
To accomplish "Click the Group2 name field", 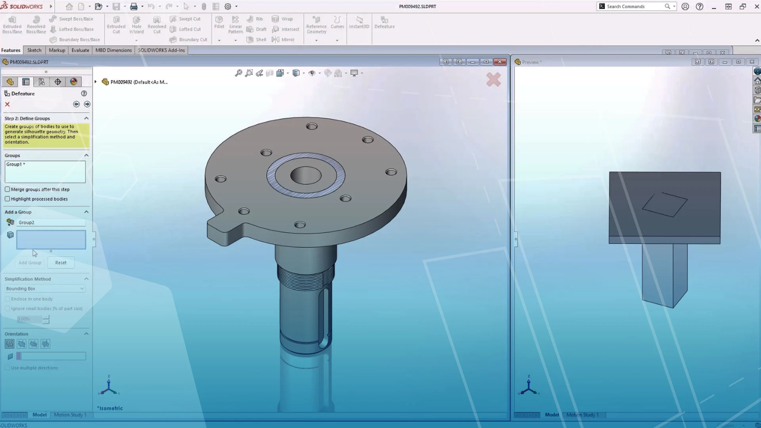I will pyautogui.click(x=51, y=222).
